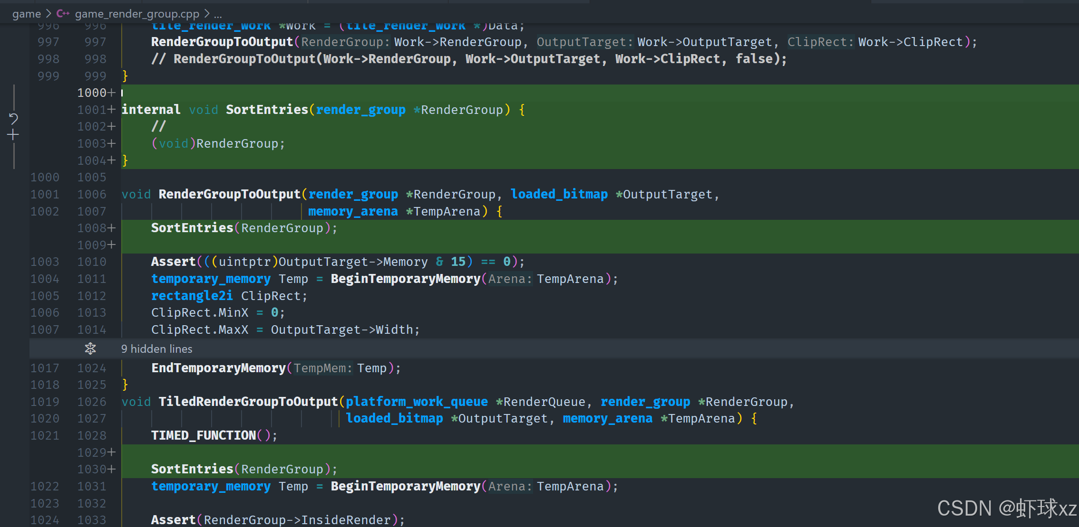Viewport: 1079px width, 527px height.
Task: Click the revert change arrow icon
Action: point(13,118)
